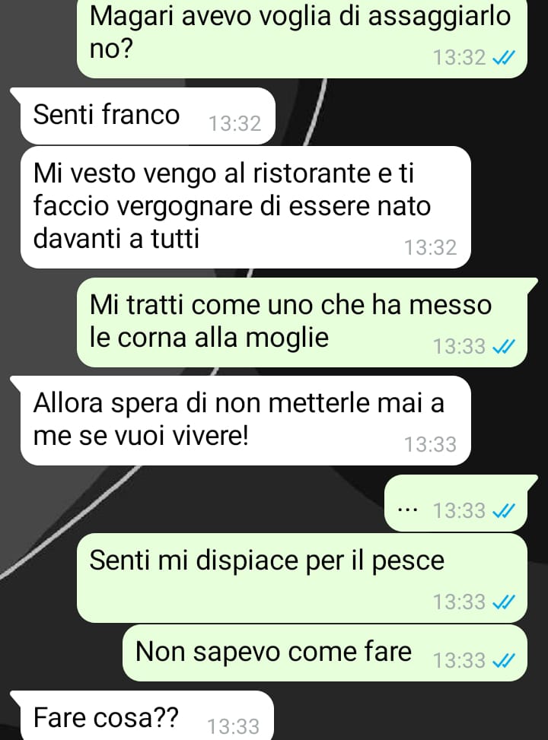The width and height of the screenshot is (548, 740).
Task: Tap the blue read-receipt checkmarks on 'Magari avevo voglia' message
Action: pos(502,58)
